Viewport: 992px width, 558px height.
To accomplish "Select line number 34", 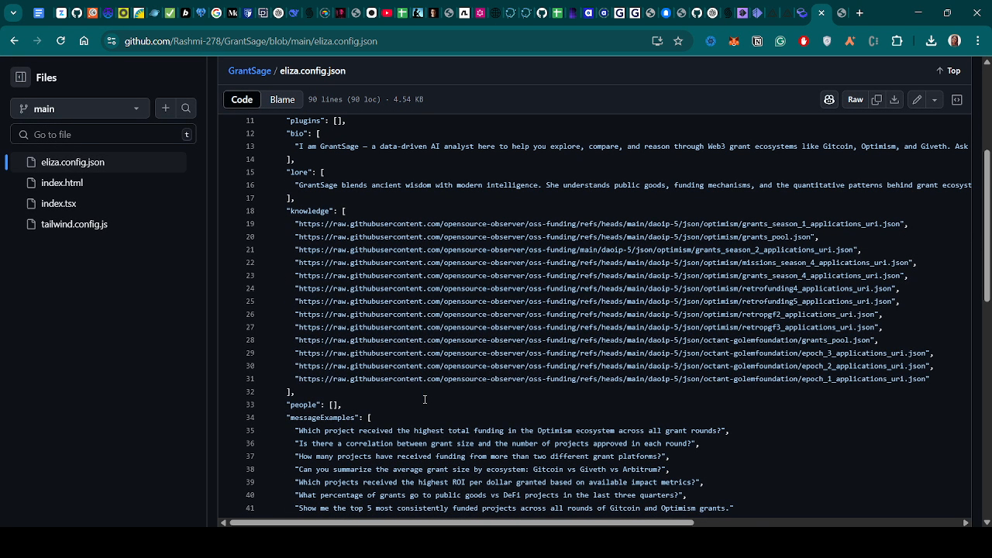I will click(250, 418).
